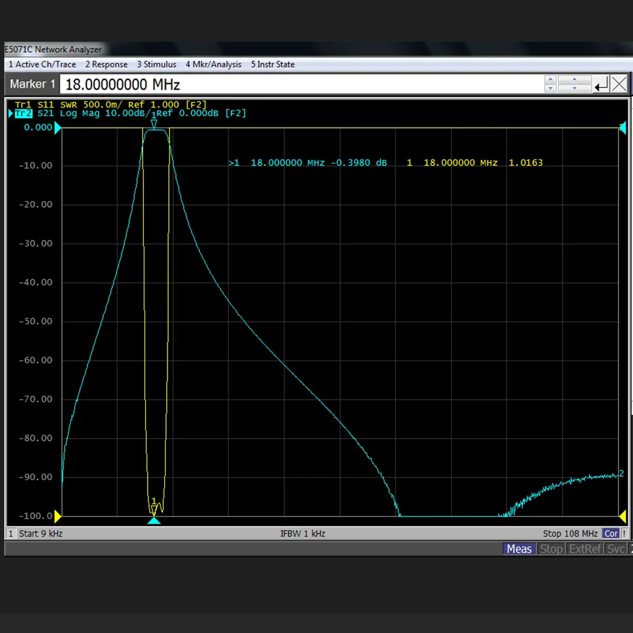Confirm marker value with the Enter arrow icon
Screen dimensions: 633x633
(x=601, y=84)
